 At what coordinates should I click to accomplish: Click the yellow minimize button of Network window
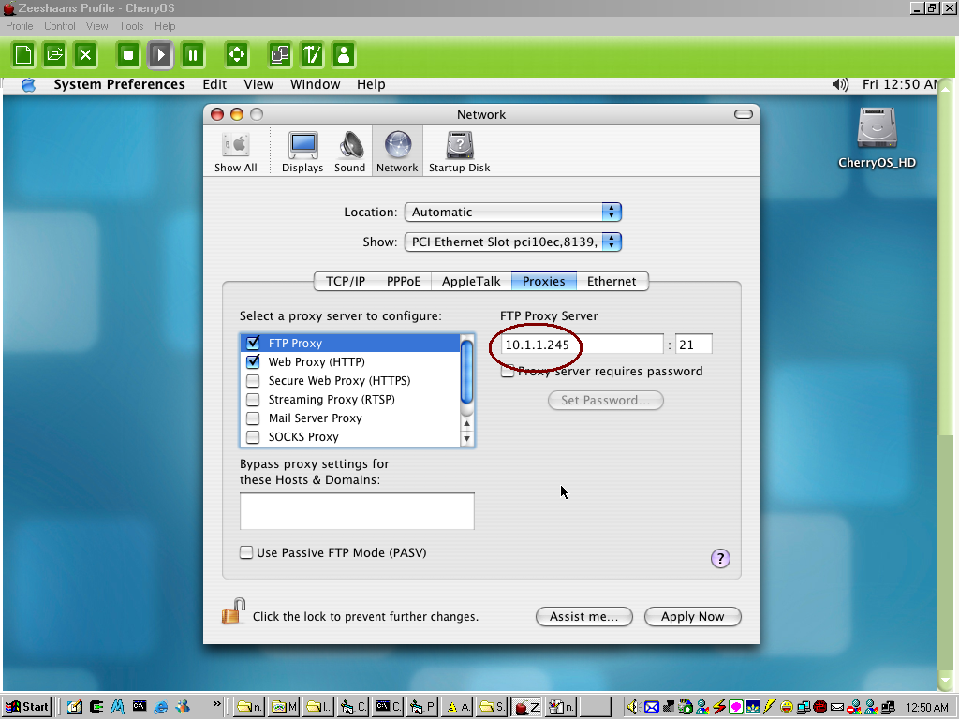click(x=237, y=114)
